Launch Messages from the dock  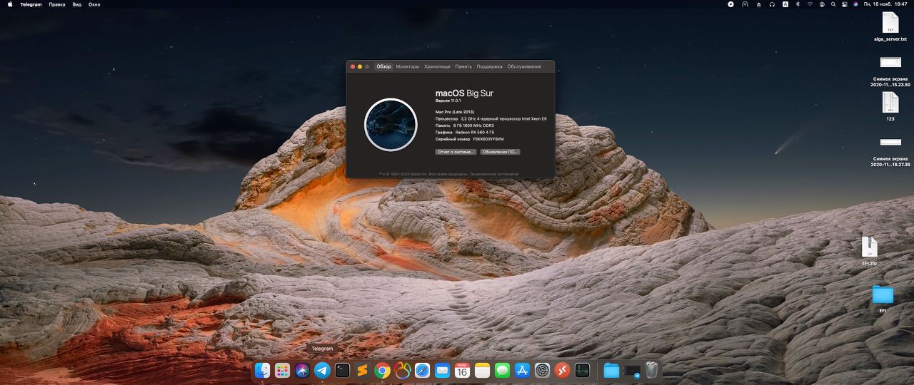click(502, 370)
